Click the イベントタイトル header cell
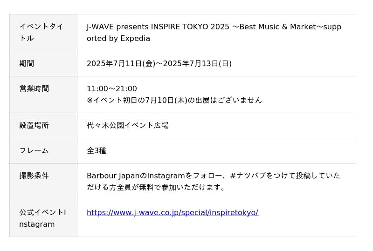Viewport: 373px width, 251px height. pyautogui.click(x=43, y=33)
